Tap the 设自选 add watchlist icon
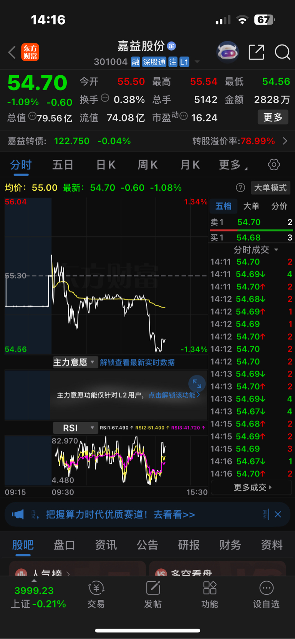The width and height of the screenshot is (295, 639). click(x=266, y=594)
